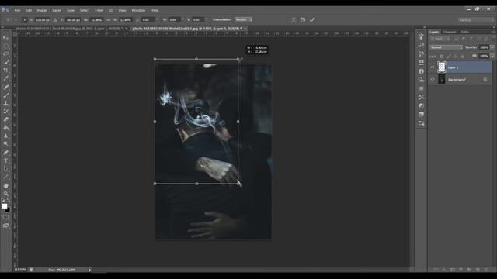Click the layer effects fx icon
Viewport: 497px width, 279px height.
click(443, 270)
